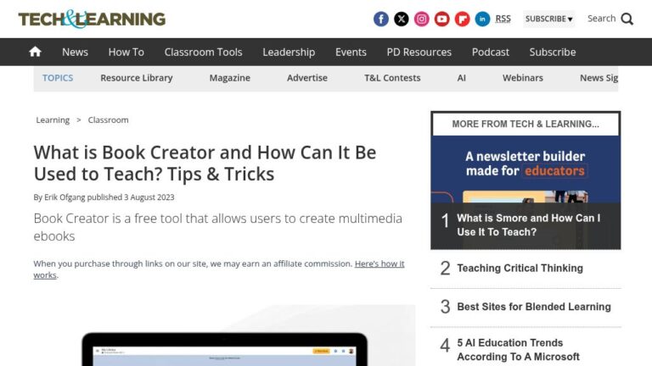Open the LinkedIn social icon

pyautogui.click(x=482, y=19)
